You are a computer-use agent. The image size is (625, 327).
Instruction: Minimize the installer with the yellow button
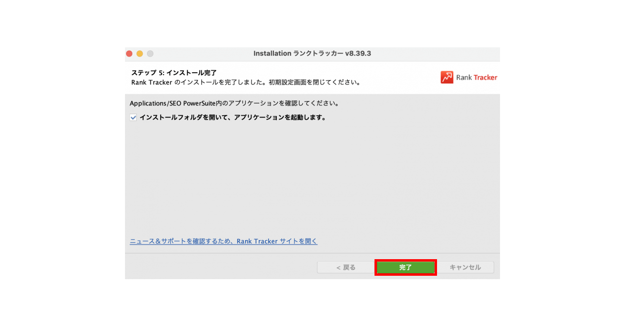pos(140,54)
